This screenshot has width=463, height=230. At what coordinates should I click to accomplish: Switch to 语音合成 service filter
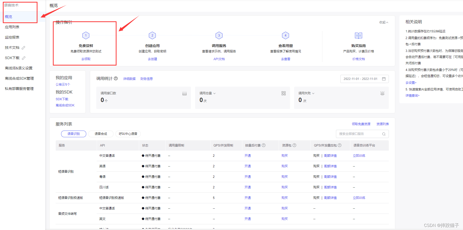(x=101, y=134)
